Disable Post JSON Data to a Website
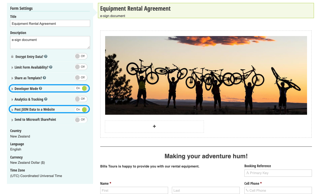 (81, 109)
